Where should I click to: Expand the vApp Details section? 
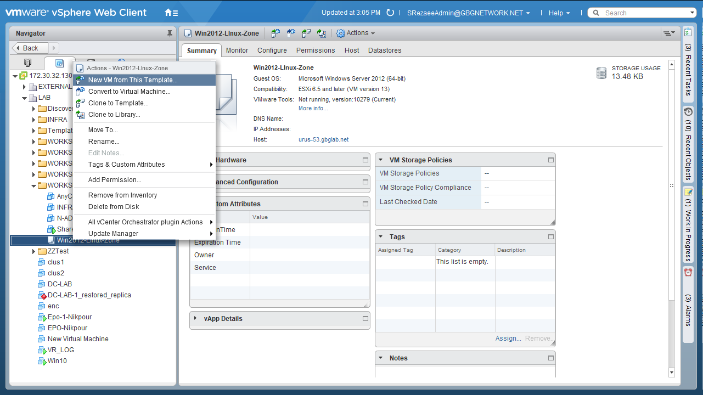point(196,319)
